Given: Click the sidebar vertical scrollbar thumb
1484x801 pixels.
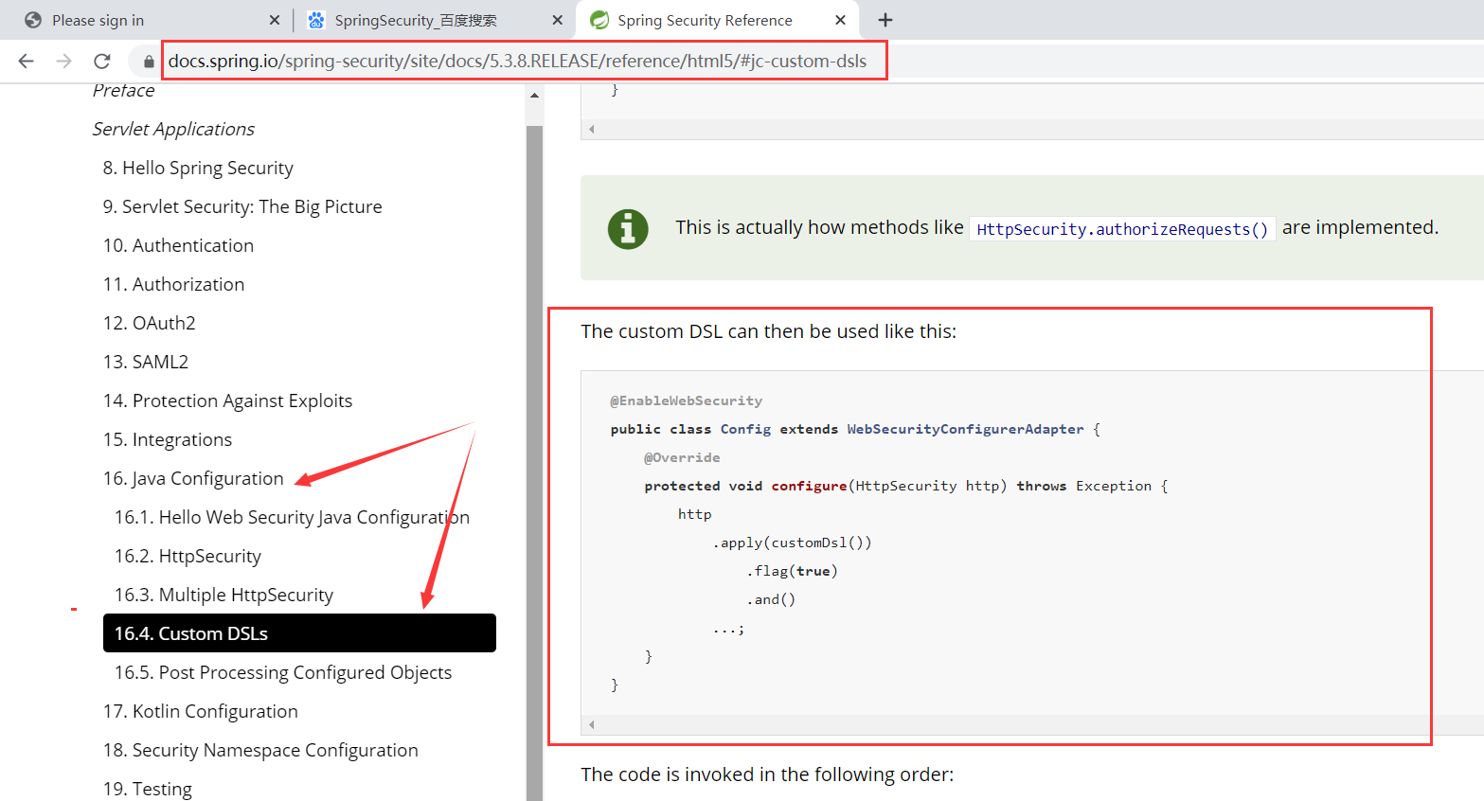Looking at the screenshot, I should pyautogui.click(x=534, y=462).
